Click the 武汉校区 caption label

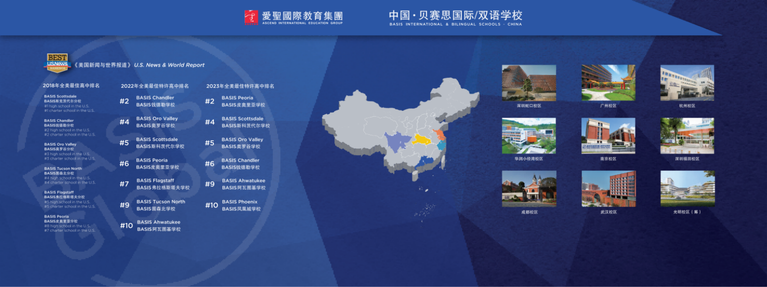point(609,212)
